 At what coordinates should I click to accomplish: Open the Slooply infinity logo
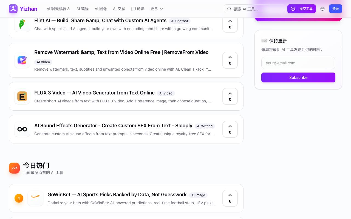point(22,129)
